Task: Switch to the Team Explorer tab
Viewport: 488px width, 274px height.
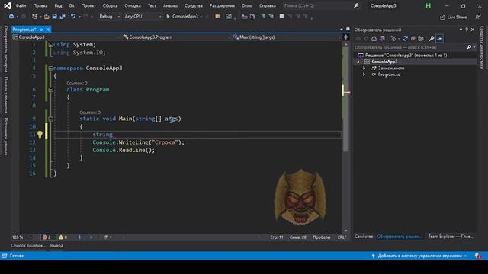Action: [x=451, y=237]
